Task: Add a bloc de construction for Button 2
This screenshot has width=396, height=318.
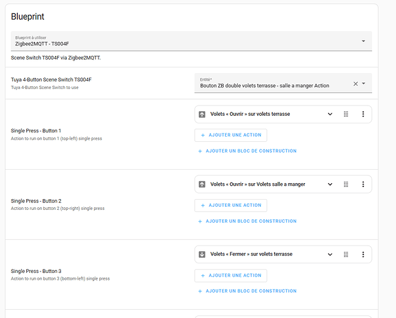Action: pos(247,221)
